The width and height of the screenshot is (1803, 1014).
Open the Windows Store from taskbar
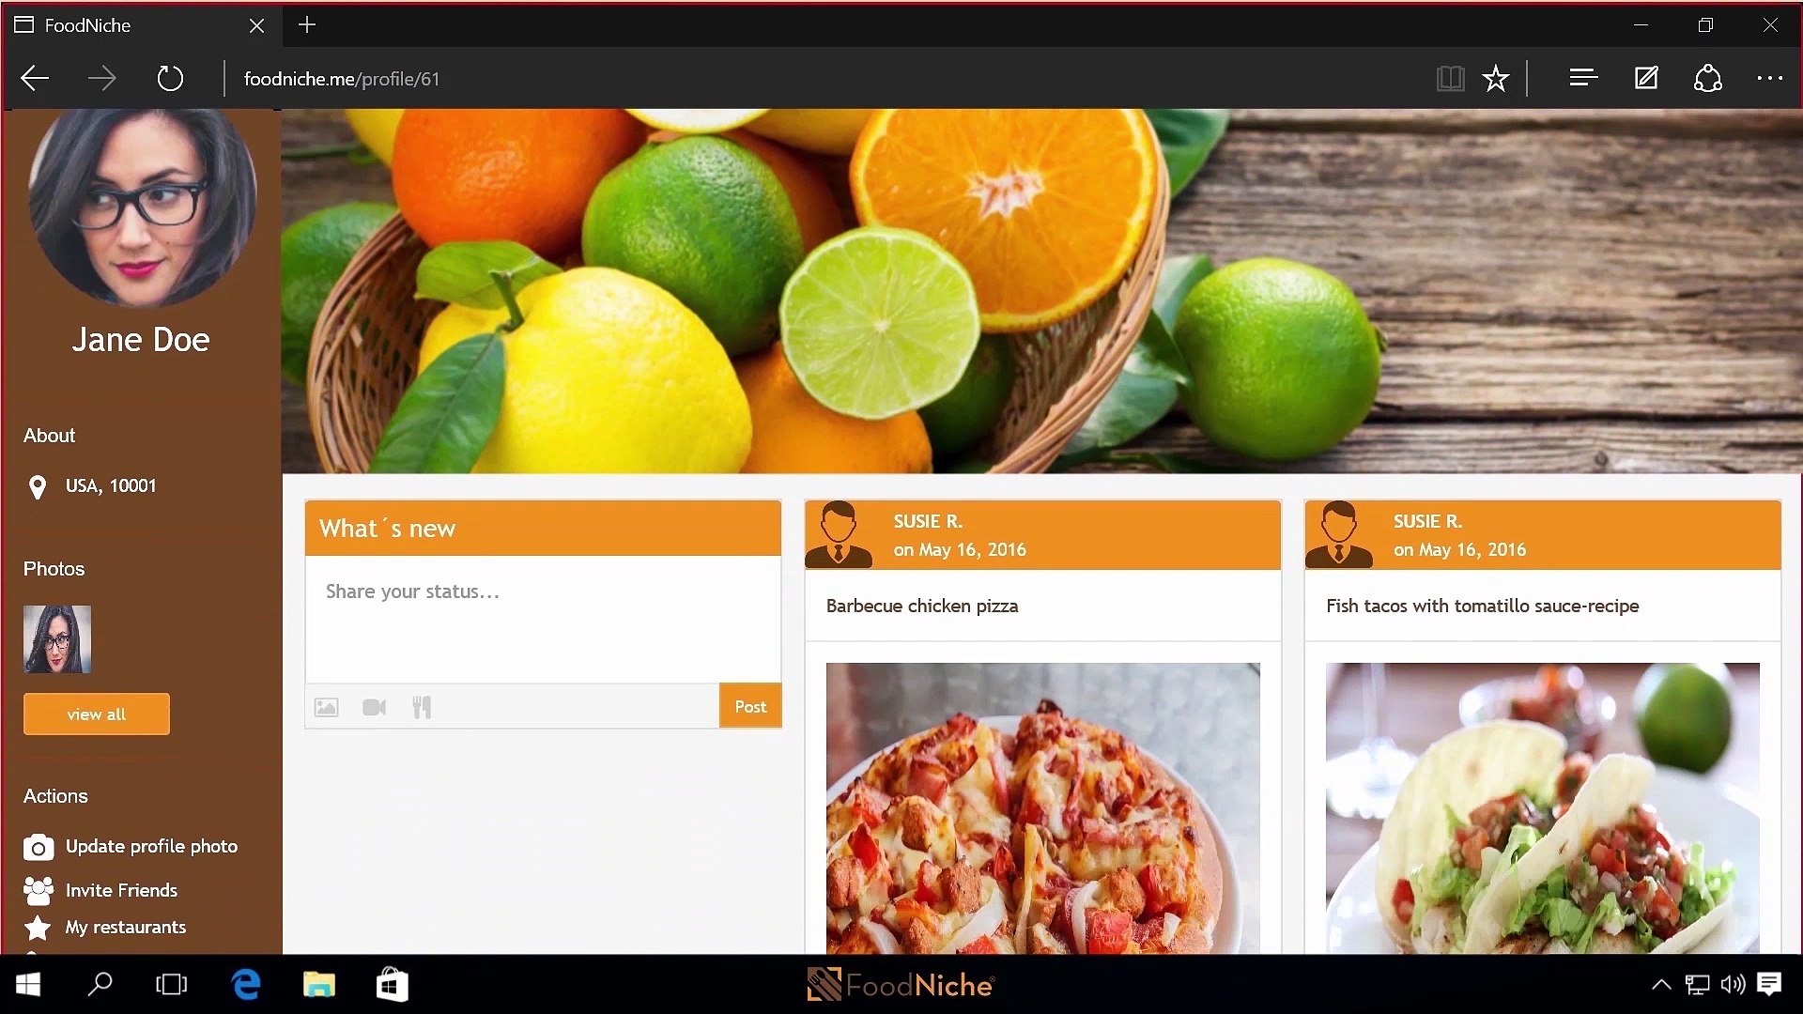coord(392,985)
